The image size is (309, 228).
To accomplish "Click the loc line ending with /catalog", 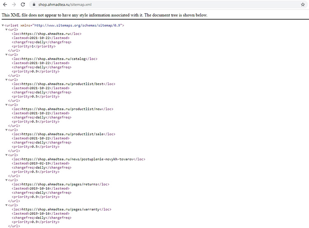I will click(x=54, y=59).
